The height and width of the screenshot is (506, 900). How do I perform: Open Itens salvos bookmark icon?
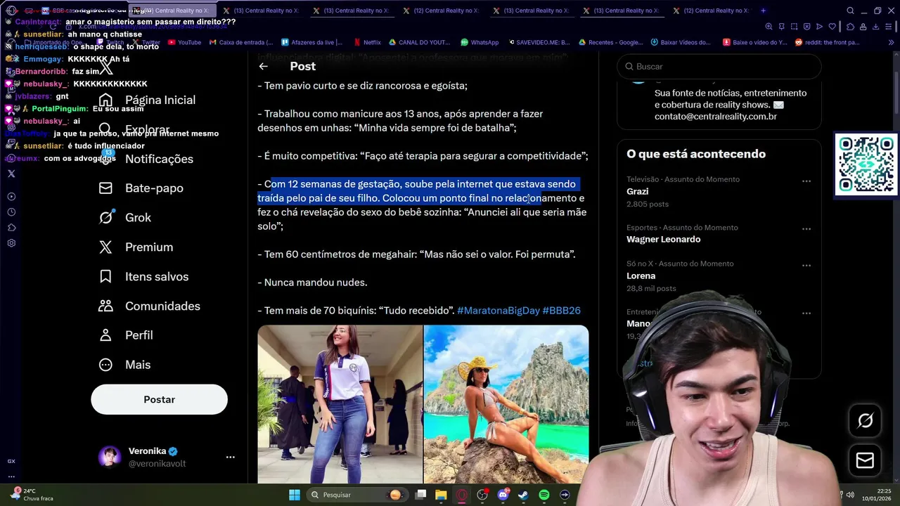click(x=105, y=276)
